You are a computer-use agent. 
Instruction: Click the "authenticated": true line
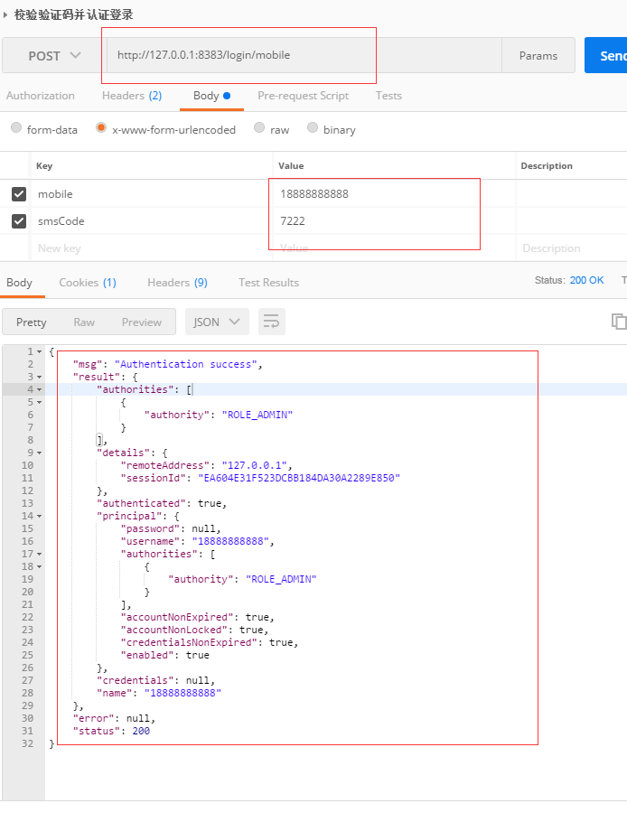tap(162, 504)
